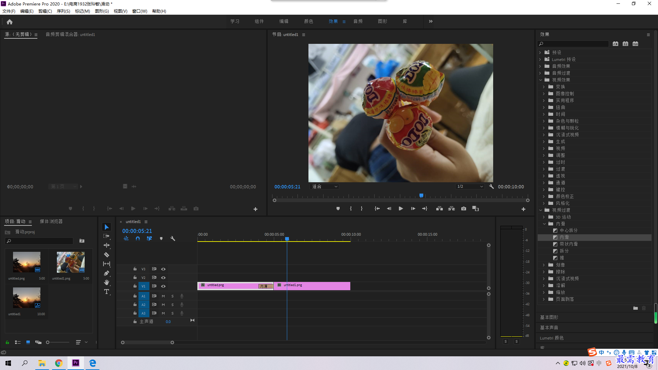Step forward one frame in program monitor
Viewport: 658px width, 370px height.
[x=413, y=209]
